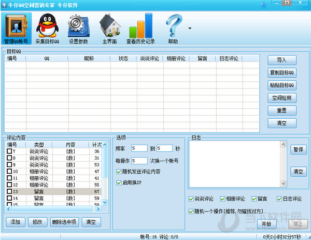This screenshot has height=240, width=311.
Task: Open the 管理QQ帐号 toolbar icon
Action: [16, 29]
